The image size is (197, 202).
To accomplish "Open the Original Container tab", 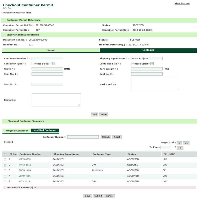I will tap(17, 130).
